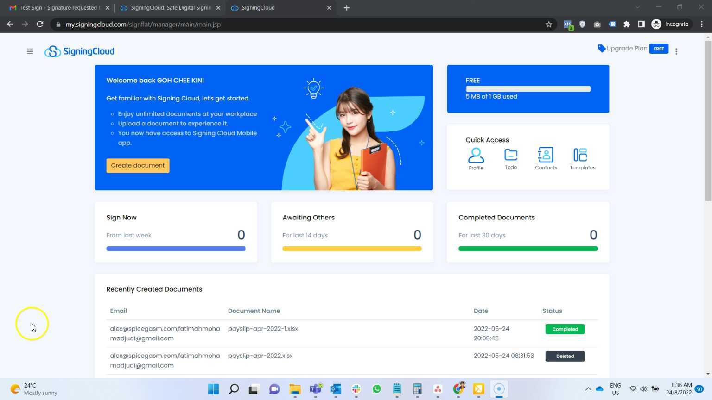Click the Upgrade Plan link

pos(627,48)
